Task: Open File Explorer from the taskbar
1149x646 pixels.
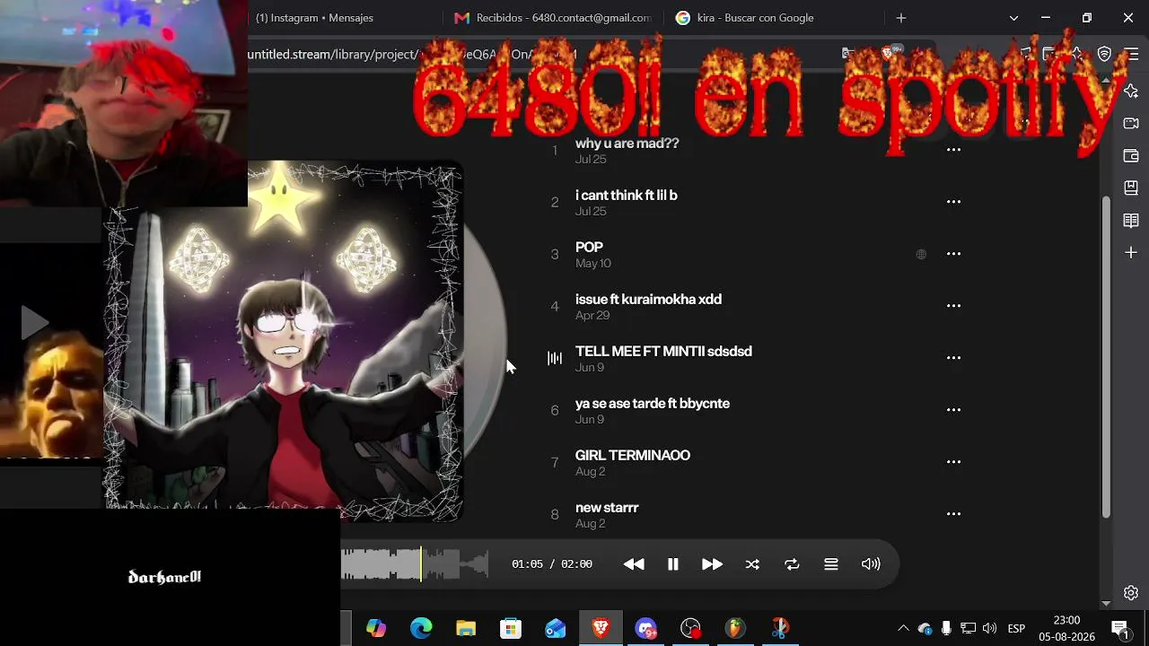Action: (466, 628)
